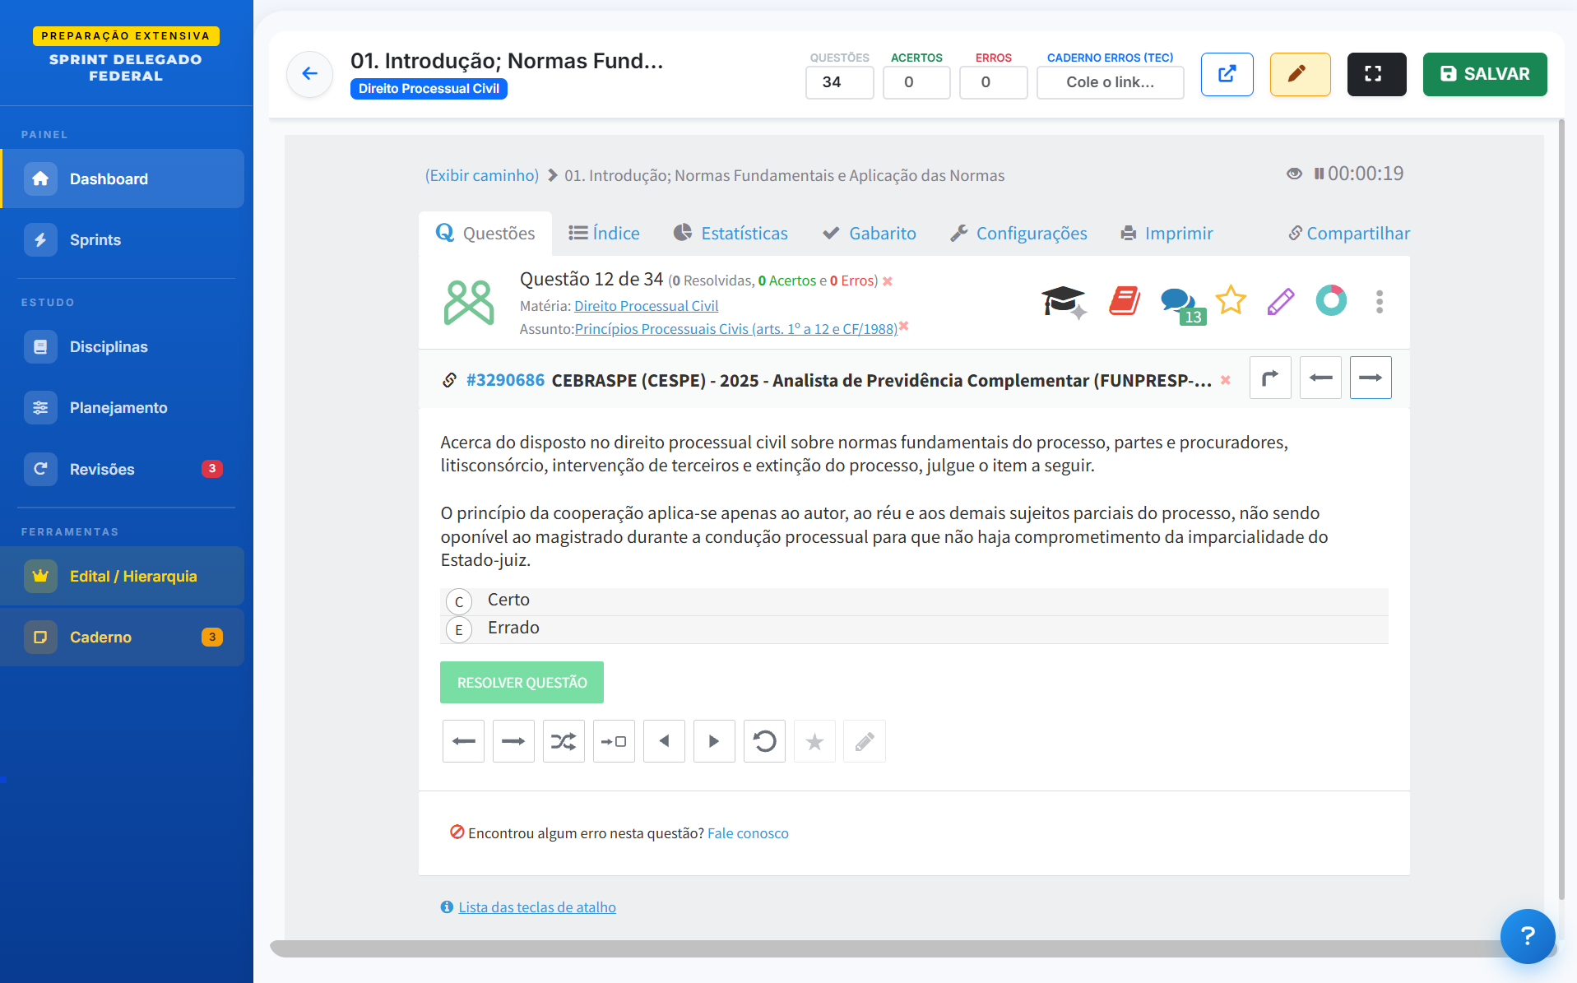Click the back arrow circle button

(x=309, y=74)
